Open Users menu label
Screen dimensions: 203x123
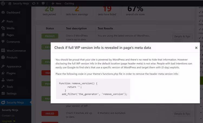tap(10, 80)
